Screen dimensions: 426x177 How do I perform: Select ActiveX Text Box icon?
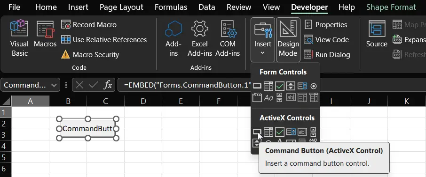point(302,132)
